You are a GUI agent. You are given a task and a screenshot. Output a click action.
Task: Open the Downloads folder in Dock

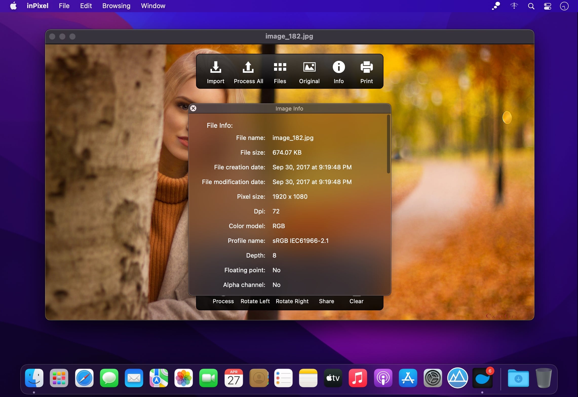point(518,378)
